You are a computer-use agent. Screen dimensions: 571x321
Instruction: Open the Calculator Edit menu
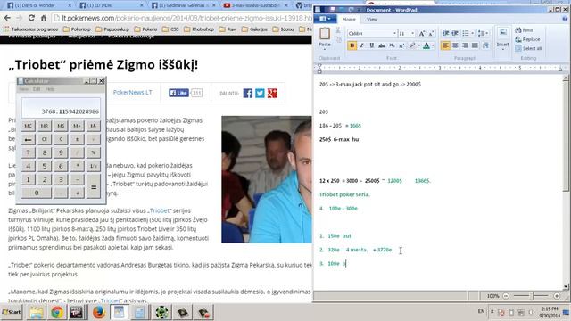click(x=37, y=89)
